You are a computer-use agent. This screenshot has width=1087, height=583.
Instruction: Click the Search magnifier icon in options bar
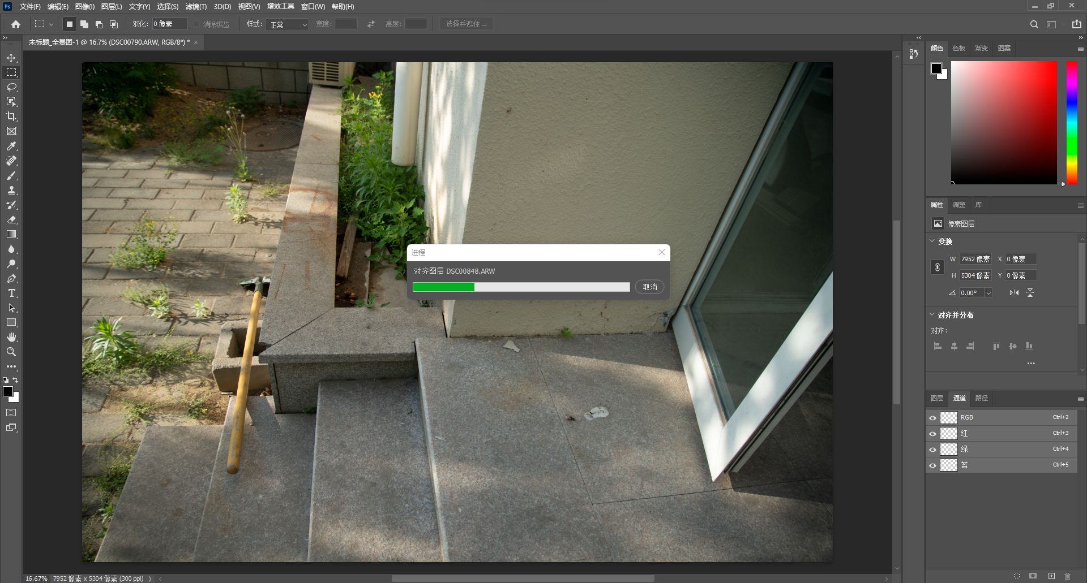(1034, 24)
